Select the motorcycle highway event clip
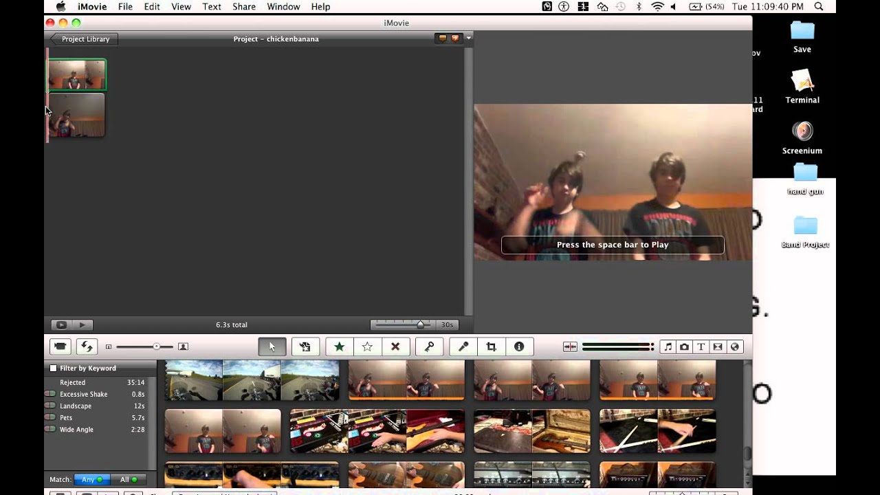Screen dimensions: 880x495 pos(252,380)
